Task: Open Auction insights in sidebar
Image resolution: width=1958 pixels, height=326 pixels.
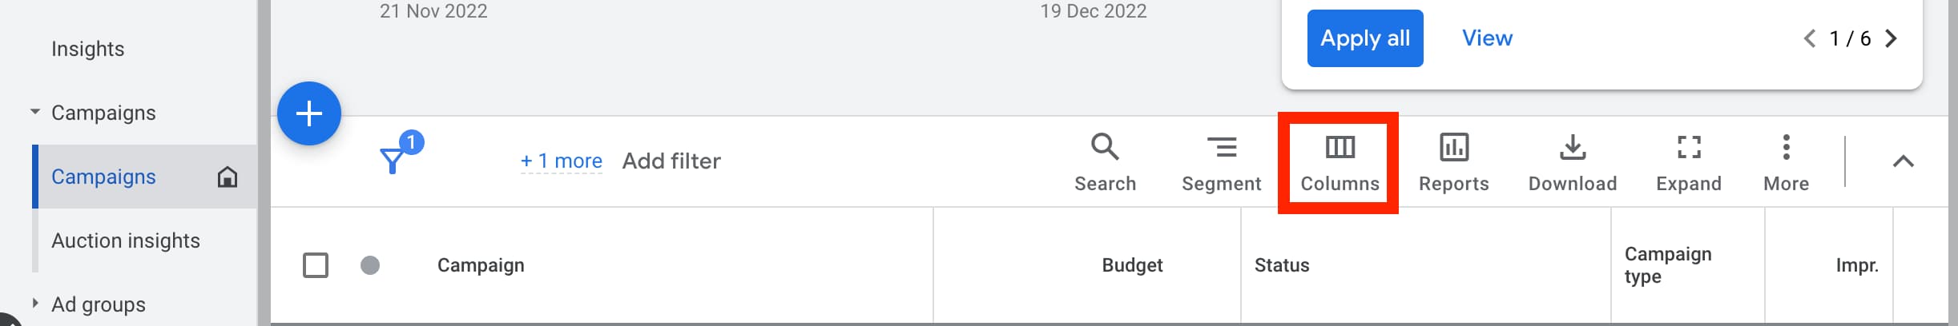Action: 126,241
